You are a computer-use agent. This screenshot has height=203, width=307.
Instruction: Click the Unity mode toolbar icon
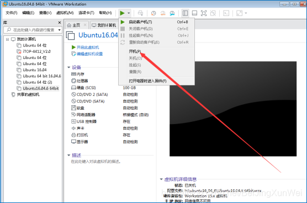click(x=213, y=13)
